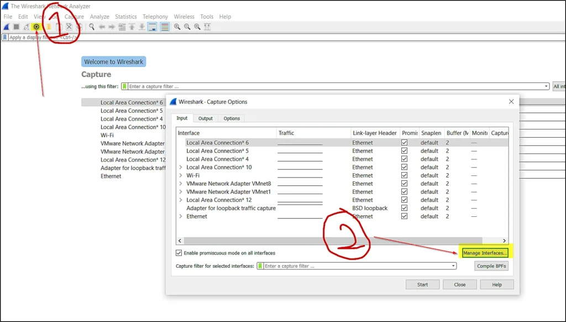Select the Input tab
The image size is (566, 322).
tap(182, 118)
